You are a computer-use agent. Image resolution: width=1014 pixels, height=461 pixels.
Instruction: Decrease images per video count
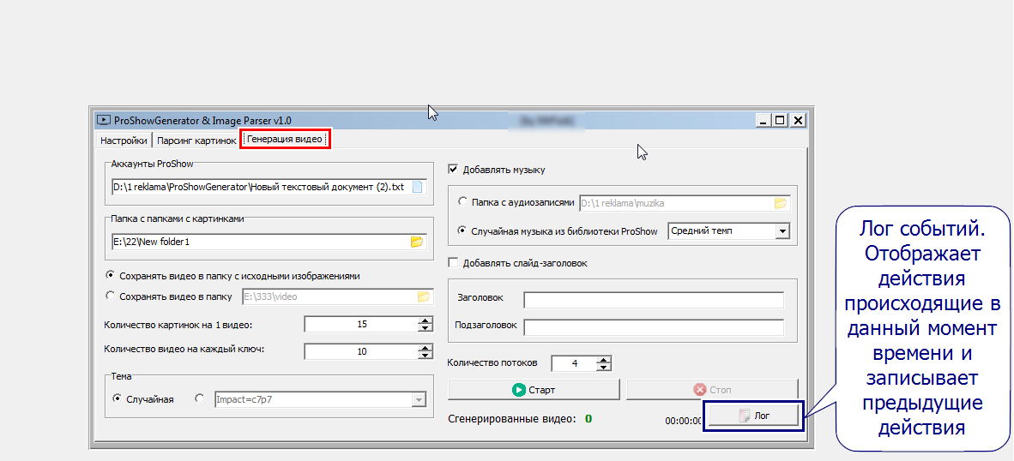[x=425, y=328]
